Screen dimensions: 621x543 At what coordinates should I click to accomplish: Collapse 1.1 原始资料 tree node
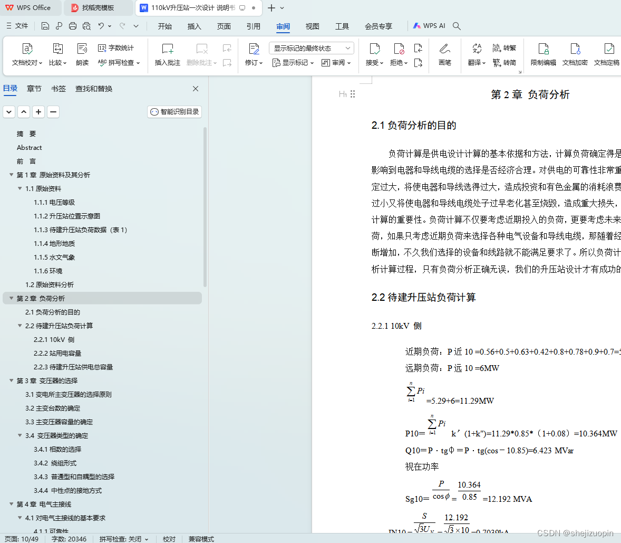[20, 189]
